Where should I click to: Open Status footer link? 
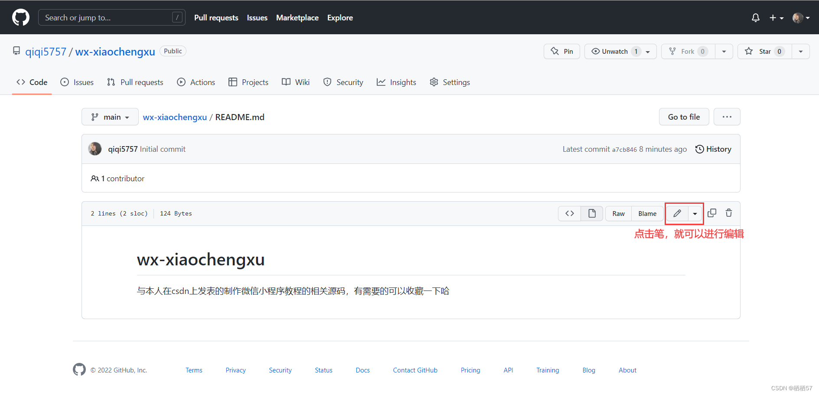coord(323,370)
